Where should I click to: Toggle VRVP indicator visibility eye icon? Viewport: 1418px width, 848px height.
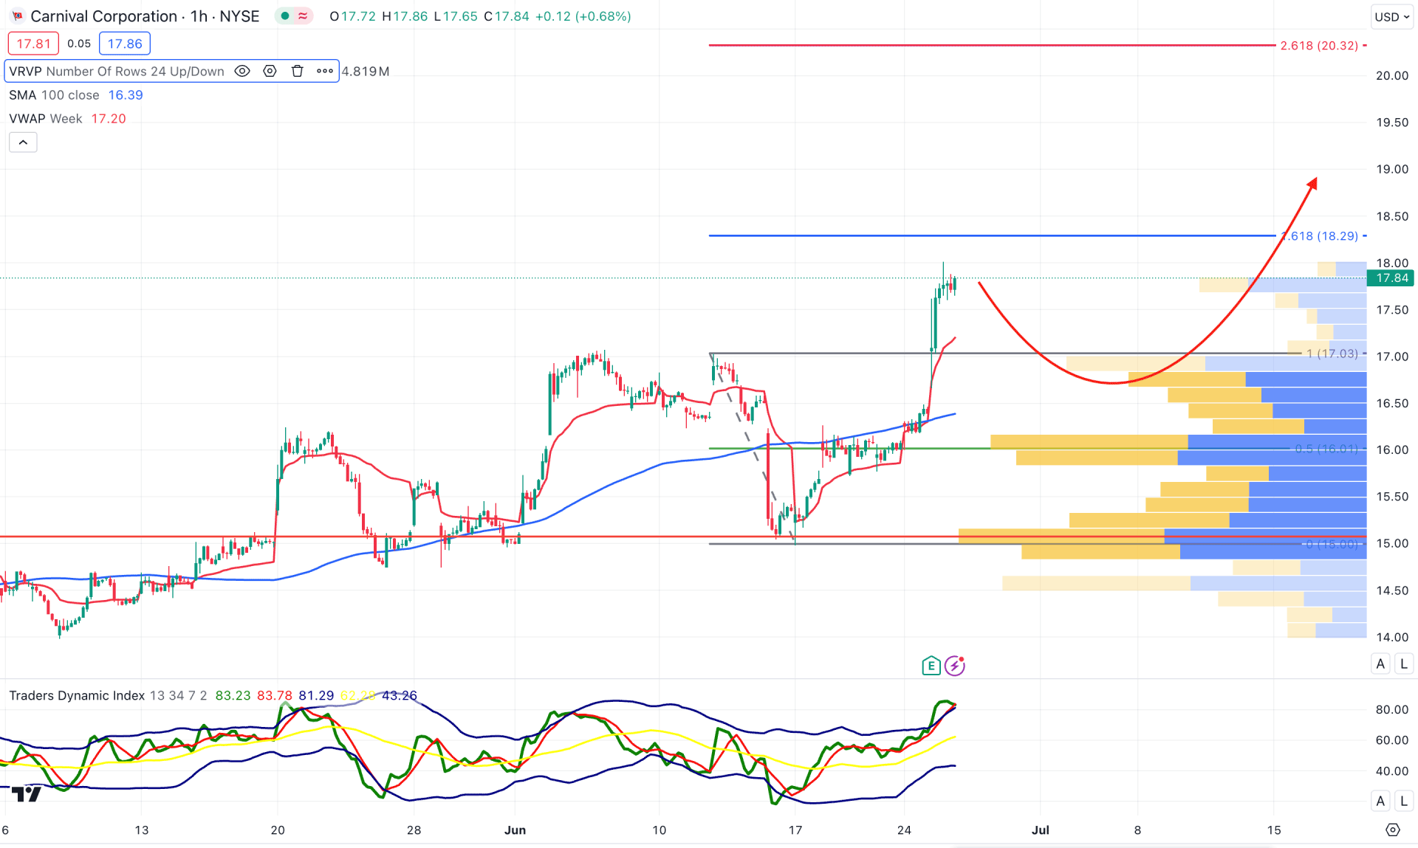(x=242, y=72)
